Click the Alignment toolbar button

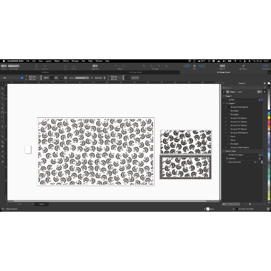95,66
